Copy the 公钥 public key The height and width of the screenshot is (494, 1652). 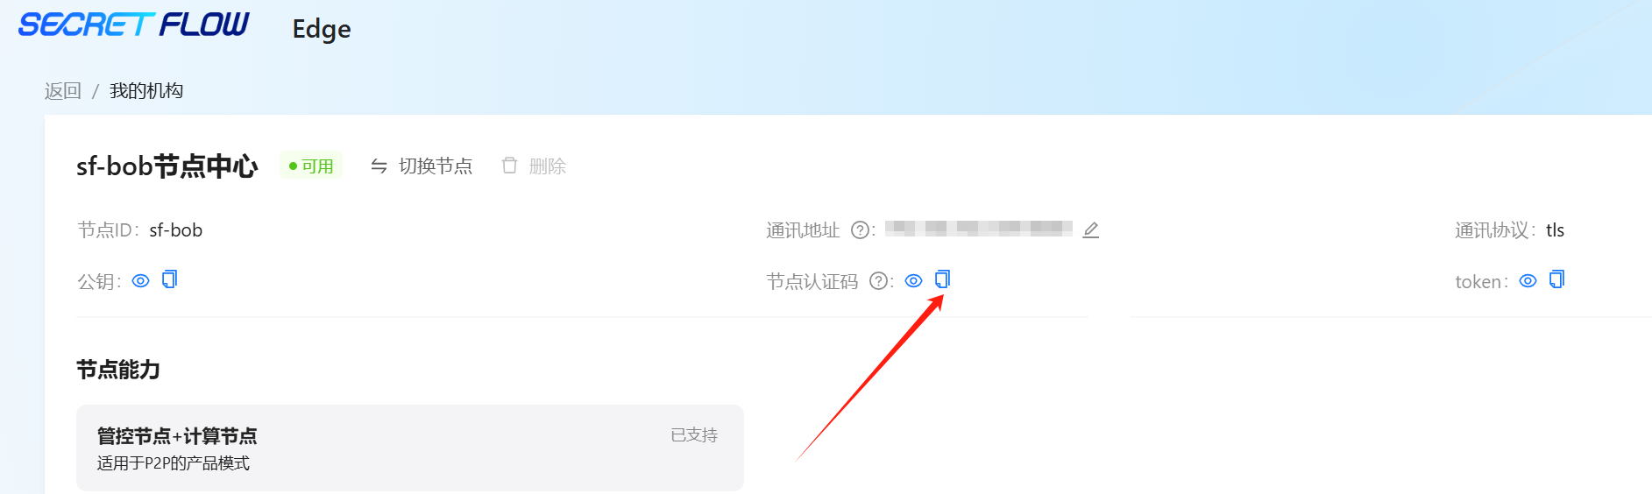(x=170, y=279)
